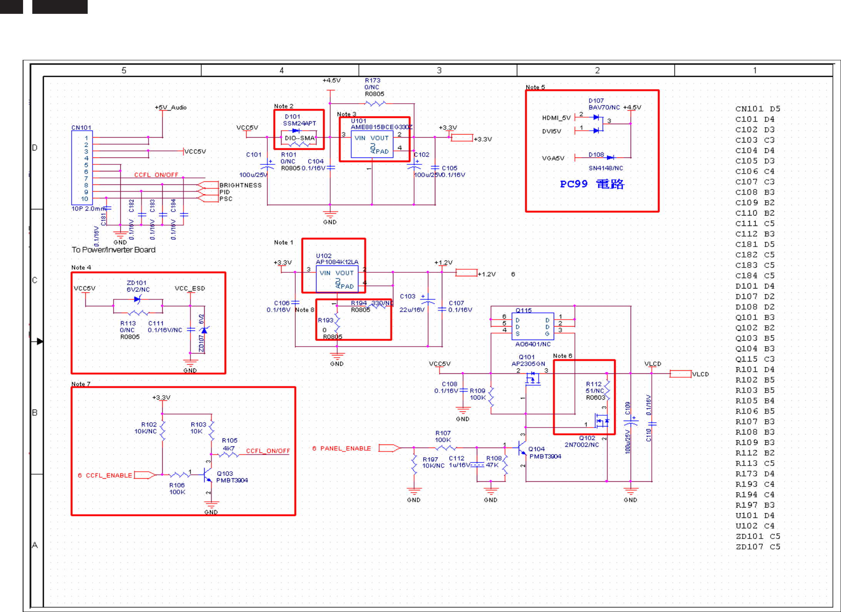The image size is (841, 612).
Task: Click the ZD107 C5 entry in component index
Action: point(758,546)
